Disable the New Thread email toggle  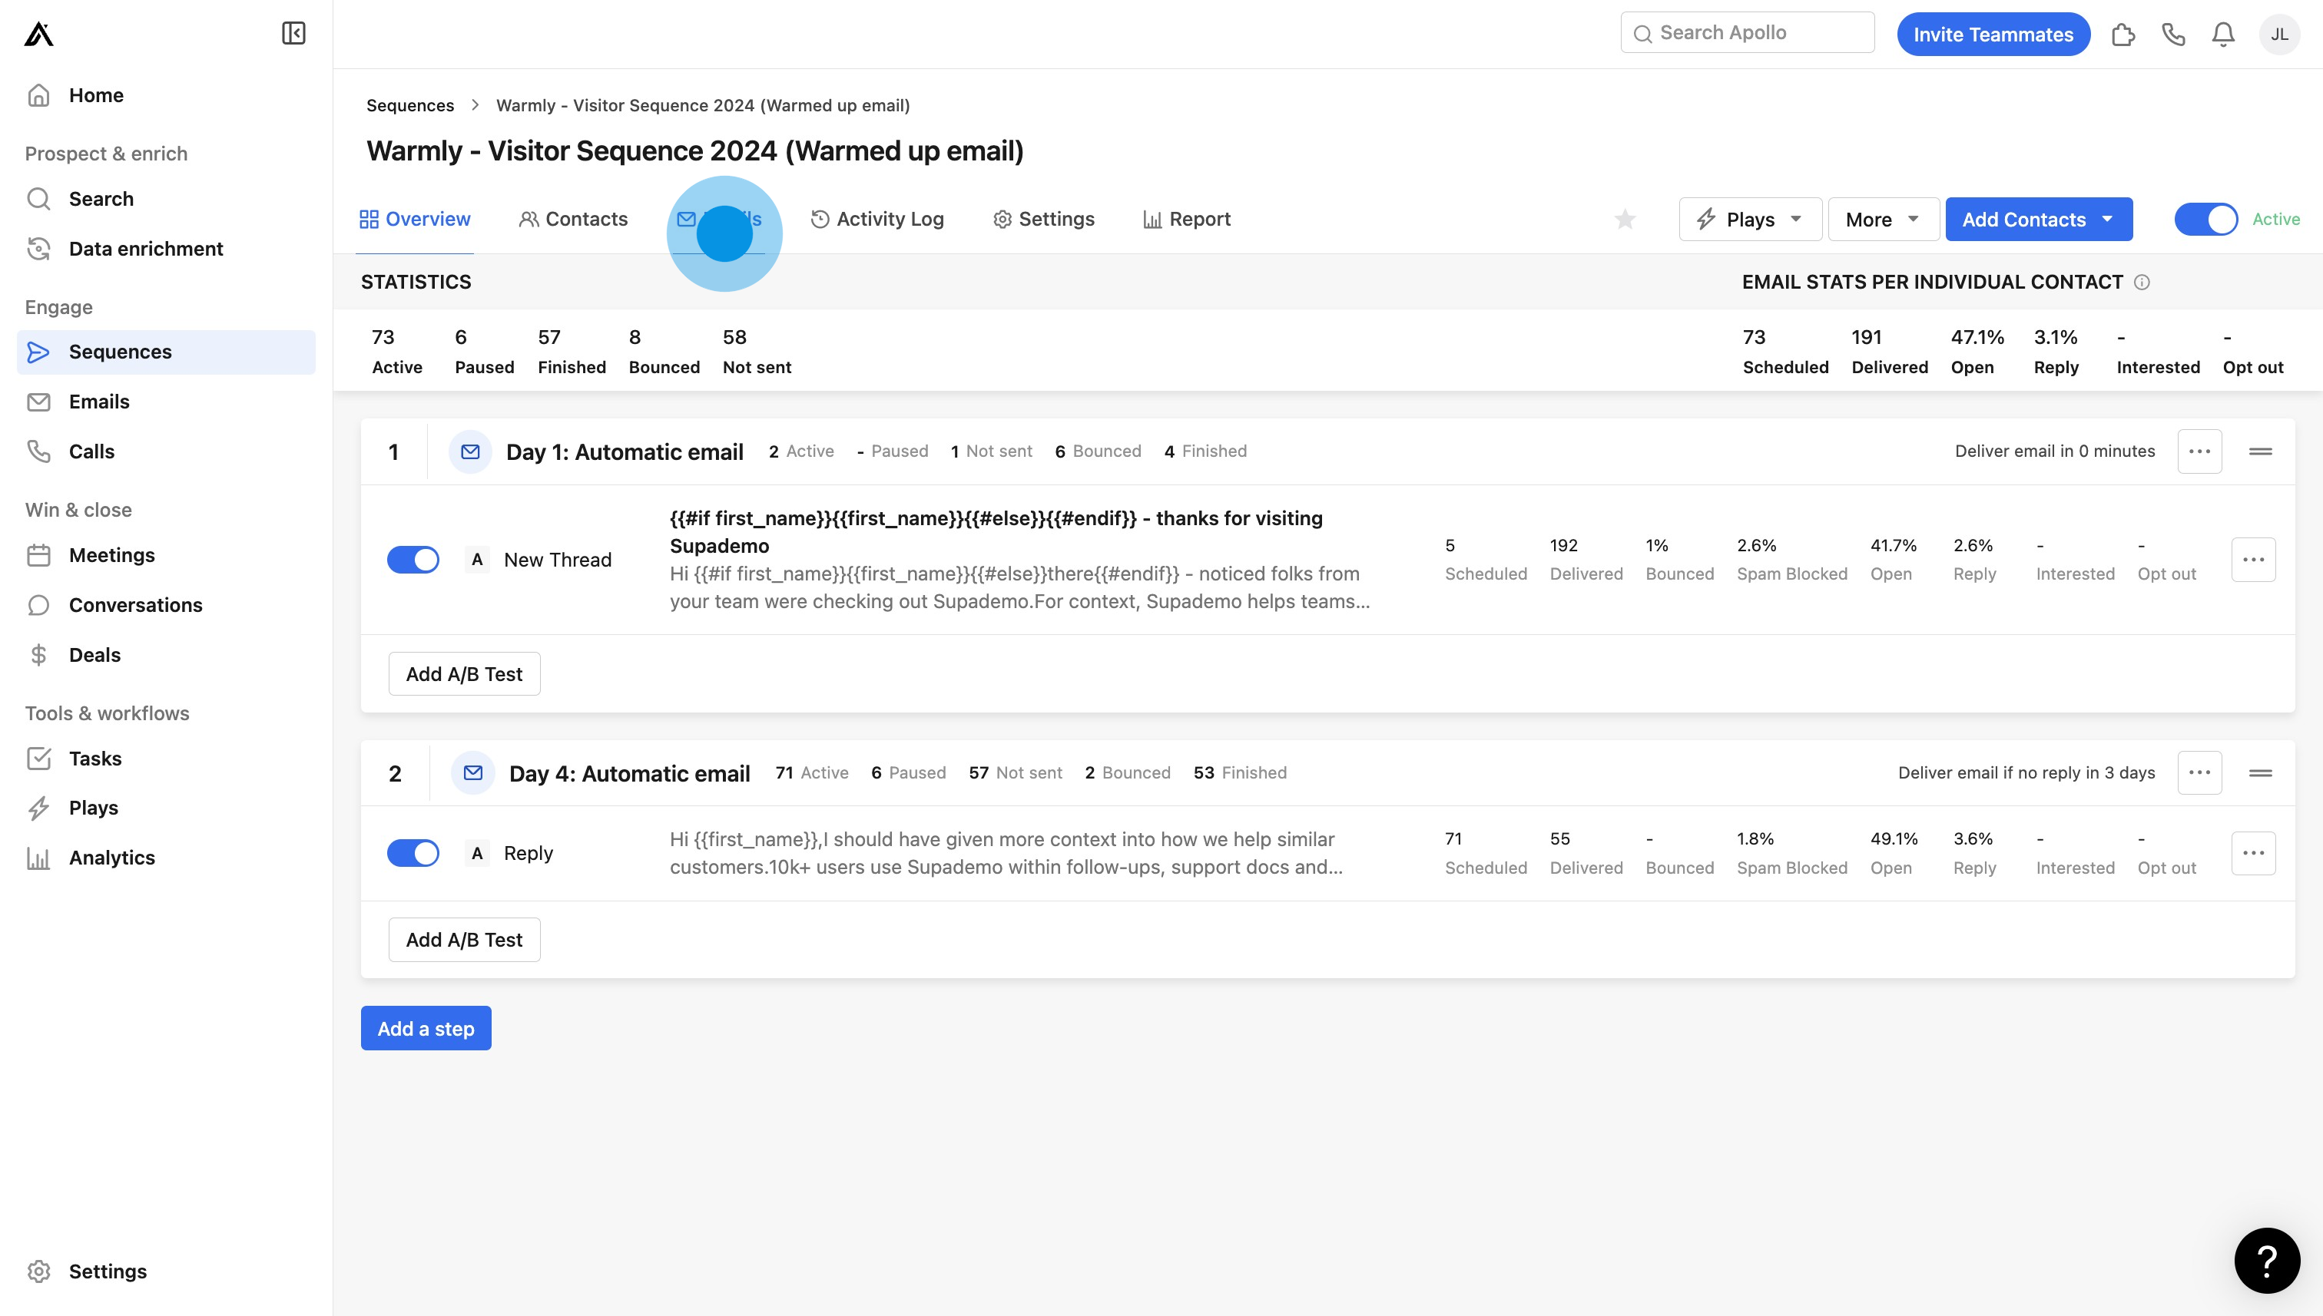[x=413, y=560]
